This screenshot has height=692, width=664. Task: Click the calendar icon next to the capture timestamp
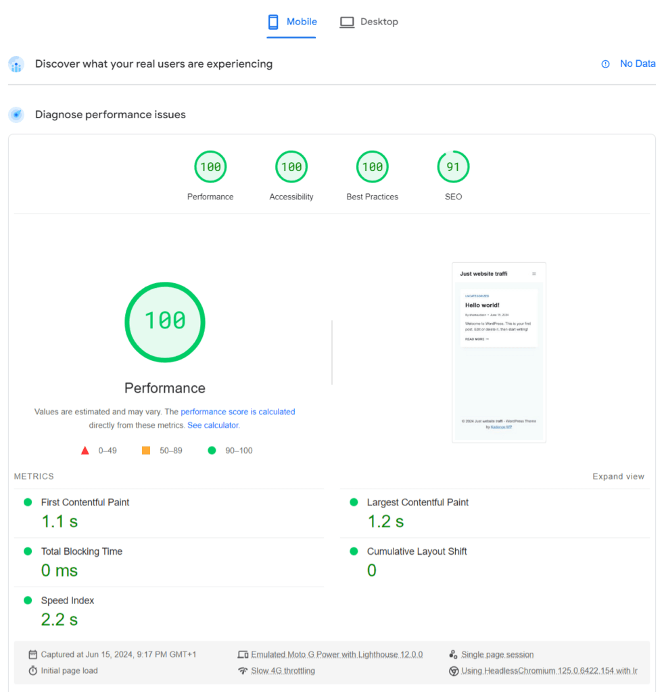pyautogui.click(x=32, y=654)
